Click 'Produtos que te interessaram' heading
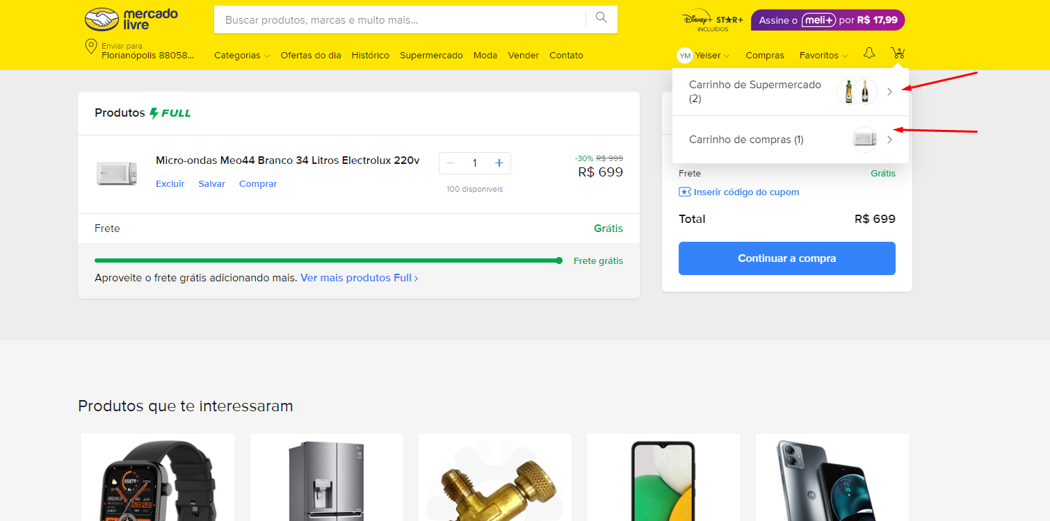This screenshot has width=1050, height=521. coord(186,406)
